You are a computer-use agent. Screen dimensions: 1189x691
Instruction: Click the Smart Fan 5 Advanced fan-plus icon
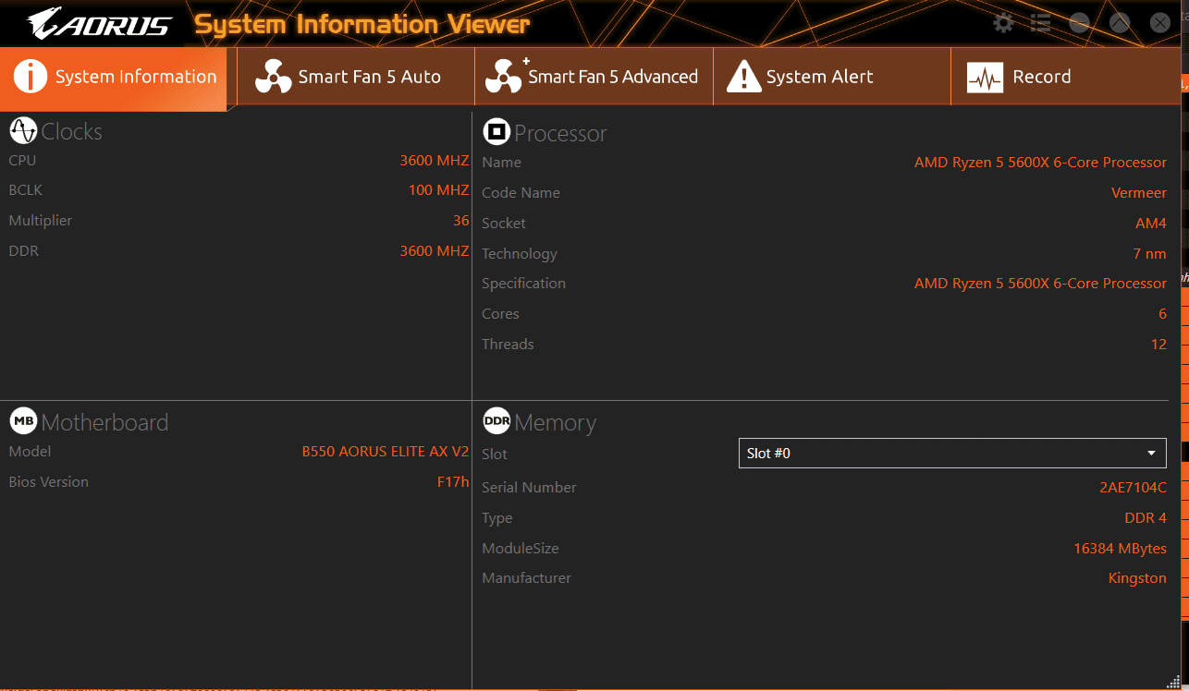tap(506, 76)
